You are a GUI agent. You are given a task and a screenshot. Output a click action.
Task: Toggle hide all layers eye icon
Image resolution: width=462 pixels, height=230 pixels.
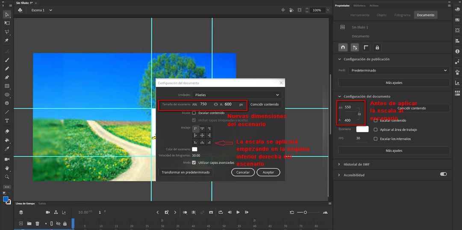pyautogui.click(x=58, y=224)
